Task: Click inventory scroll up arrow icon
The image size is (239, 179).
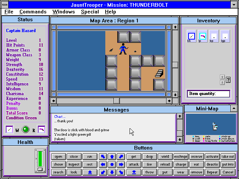Action: click(x=223, y=77)
